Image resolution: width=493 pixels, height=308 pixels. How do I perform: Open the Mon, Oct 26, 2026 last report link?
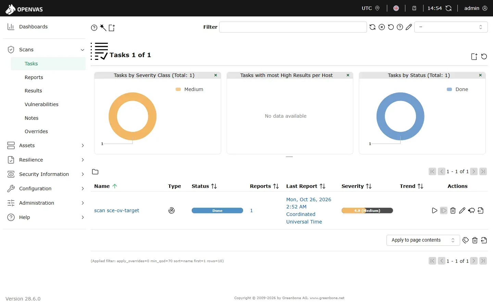point(309,210)
